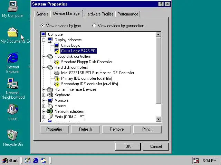Select Intel 82371SB PCI Bus Master IDE Controller
Viewport: 221px width, 165px height.
tap(97, 73)
